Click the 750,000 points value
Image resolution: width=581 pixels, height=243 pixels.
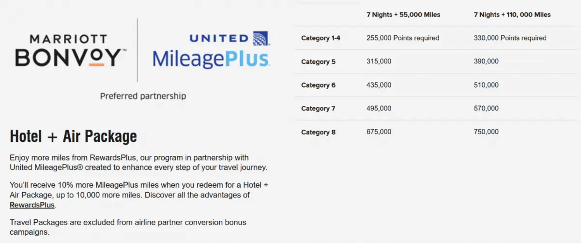click(486, 132)
